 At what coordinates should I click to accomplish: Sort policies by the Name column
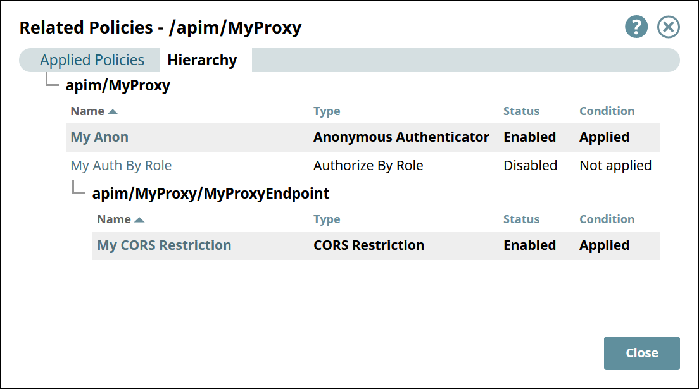[87, 110]
